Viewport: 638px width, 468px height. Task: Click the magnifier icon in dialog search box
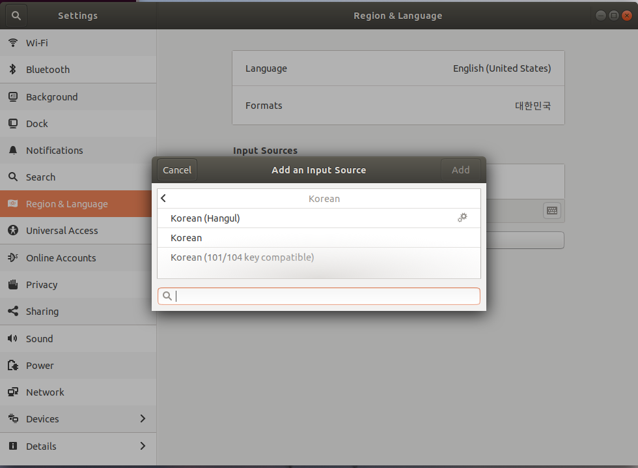tap(167, 296)
